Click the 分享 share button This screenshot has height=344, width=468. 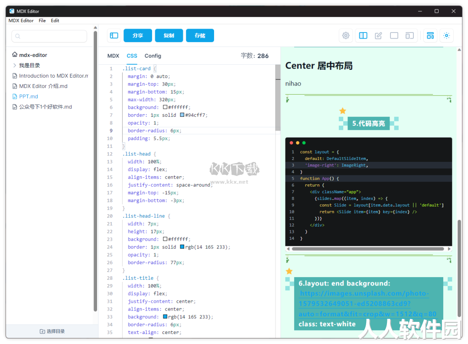coord(138,36)
